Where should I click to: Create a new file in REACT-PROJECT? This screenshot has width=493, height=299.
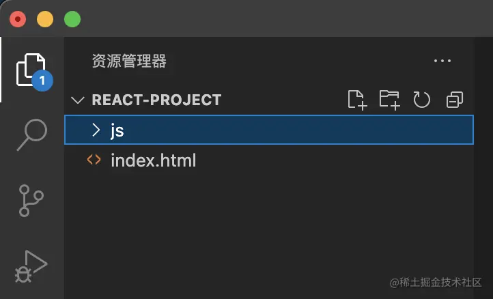[356, 100]
